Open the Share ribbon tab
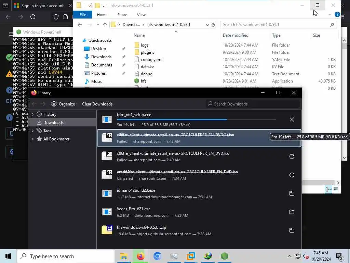 click(x=122, y=15)
